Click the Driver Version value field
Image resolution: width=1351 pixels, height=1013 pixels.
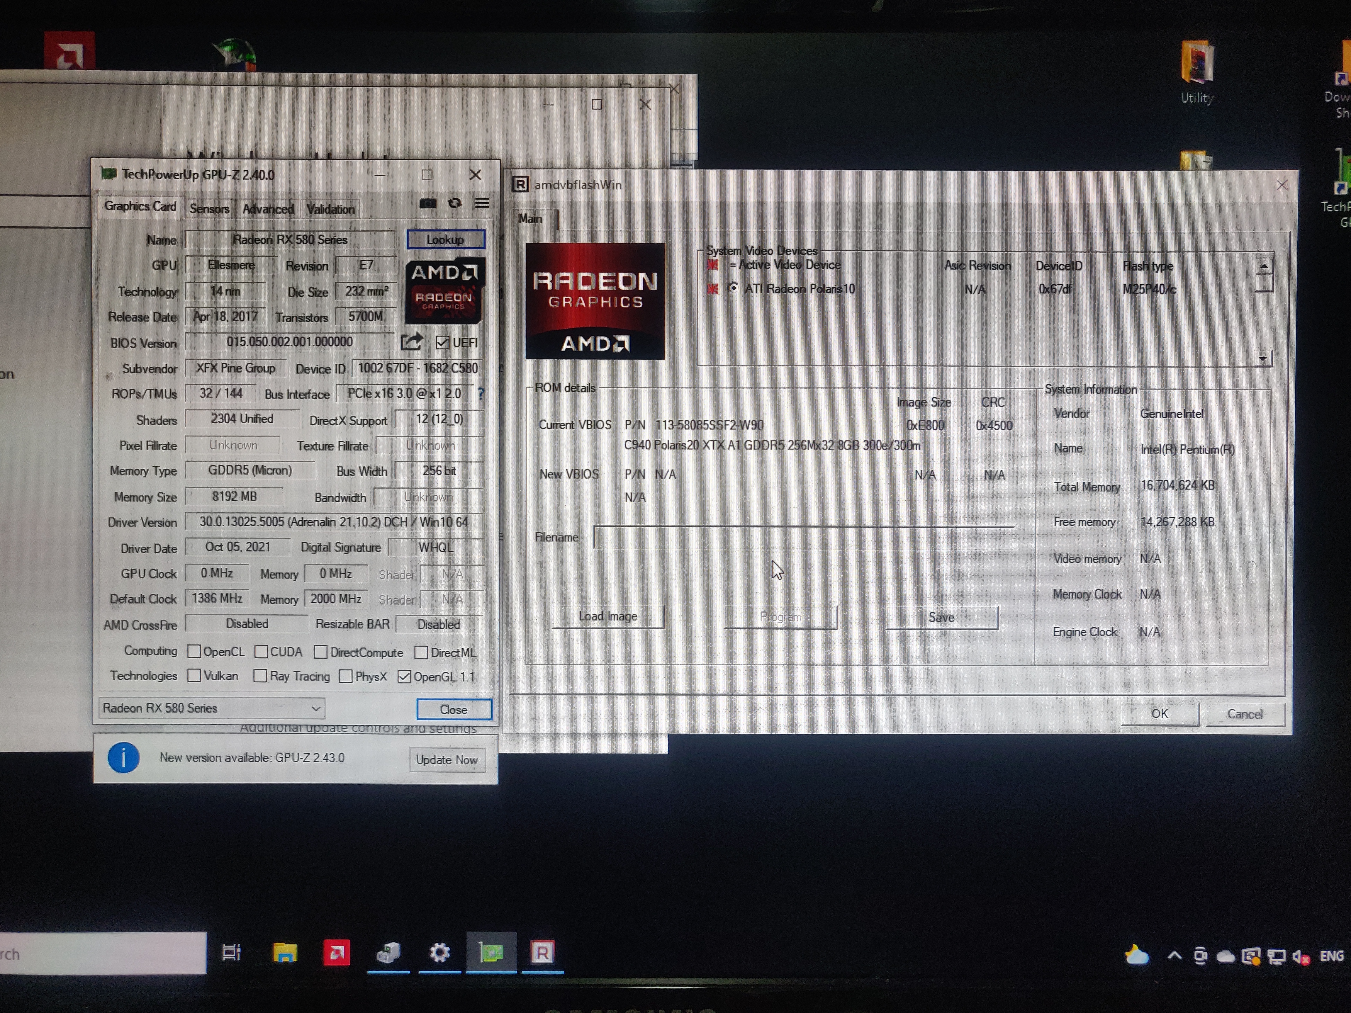tap(334, 522)
